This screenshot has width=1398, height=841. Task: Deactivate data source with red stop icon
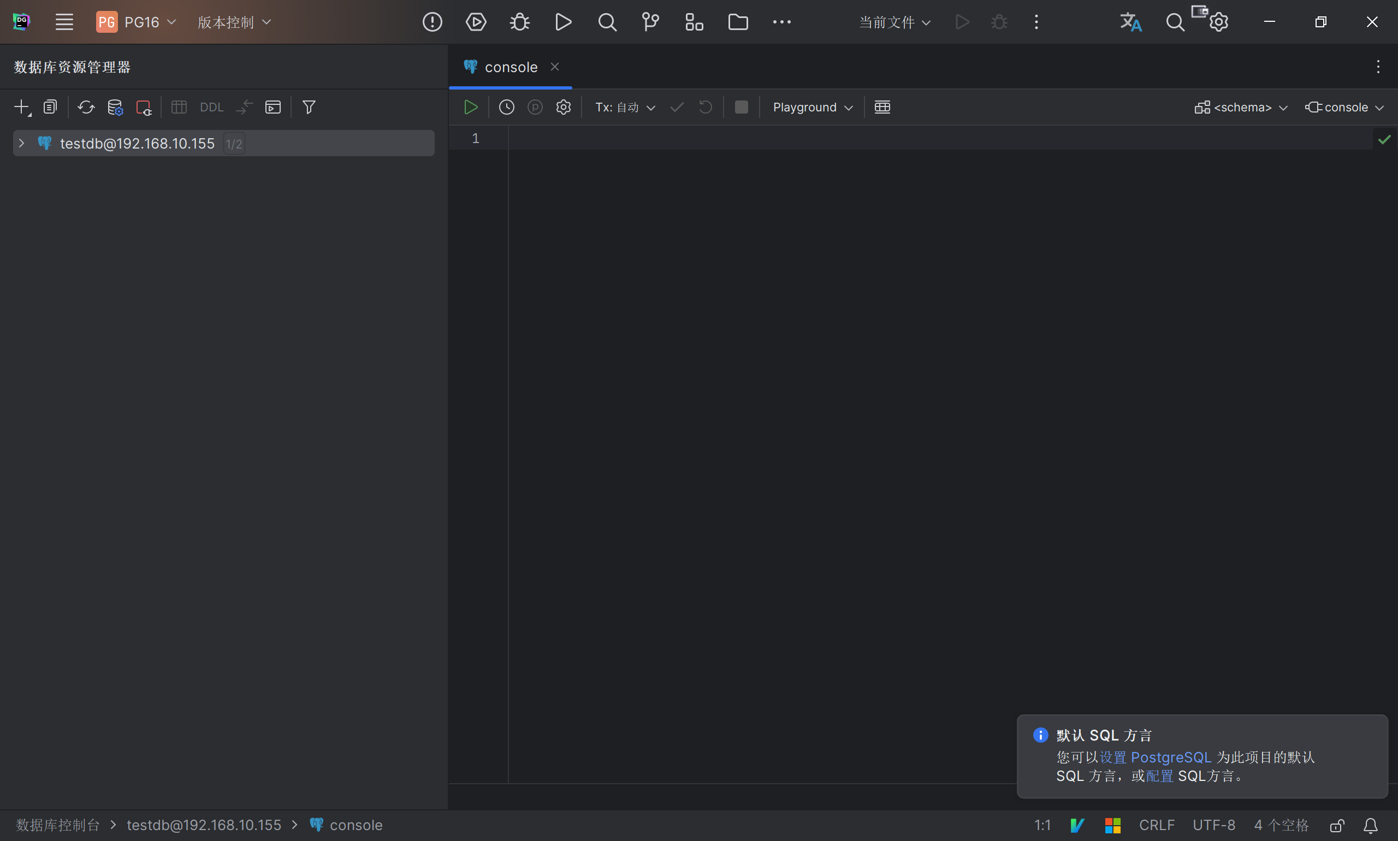pyautogui.click(x=144, y=107)
